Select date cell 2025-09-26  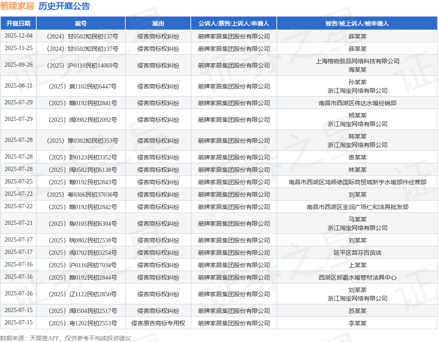[18, 65]
